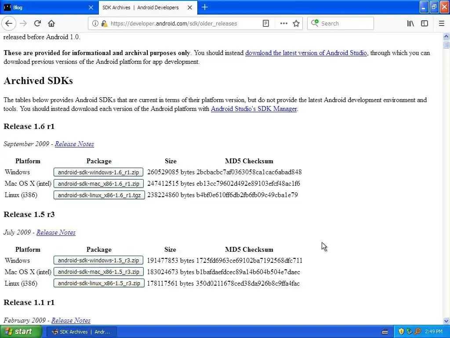Click the search magnifier icon
Screen dimensions: 450x338
pyautogui.click(x=315, y=23)
